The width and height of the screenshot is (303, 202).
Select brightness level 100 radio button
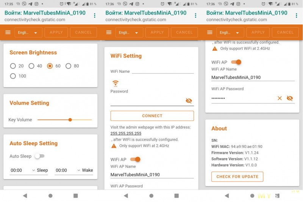click(x=13, y=76)
